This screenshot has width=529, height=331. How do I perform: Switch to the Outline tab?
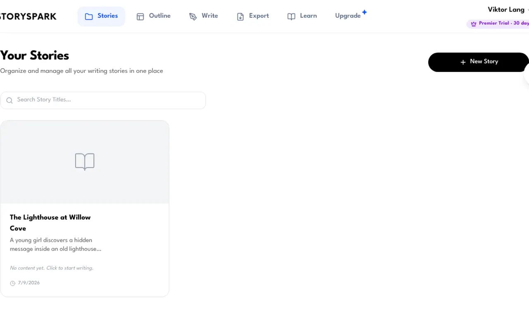pyautogui.click(x=153, y=17)
